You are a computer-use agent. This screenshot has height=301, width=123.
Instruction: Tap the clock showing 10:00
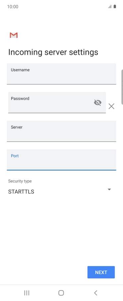click(13, 7)
